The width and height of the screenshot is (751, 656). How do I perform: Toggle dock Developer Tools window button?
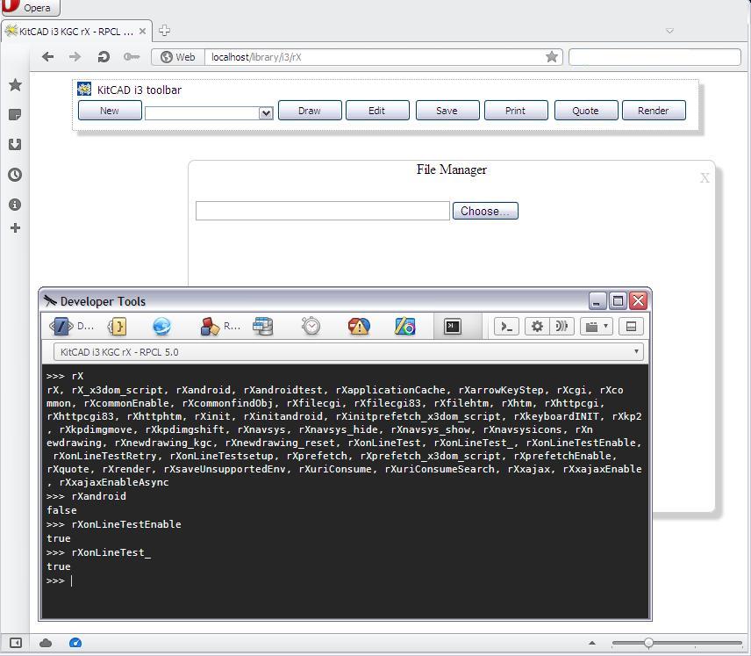point(631,327)
